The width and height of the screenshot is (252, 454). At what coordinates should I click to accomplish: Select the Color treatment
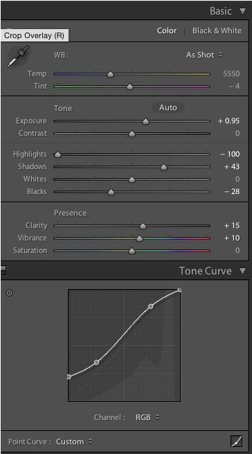click(167, 30)
